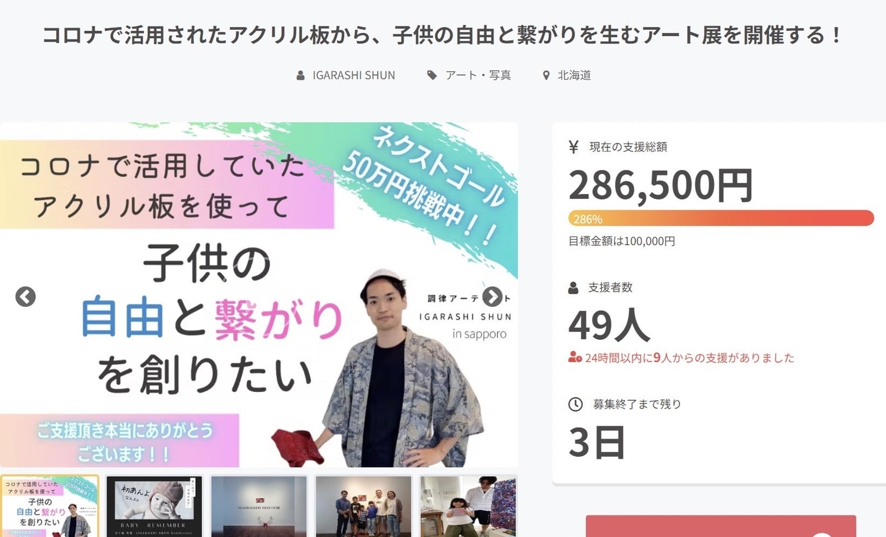Viewport: 886px width, 537px height.
Task: Click the clock icon next to 募集終了まで残り
Action: pyautogui.click(x=576, y=404)
